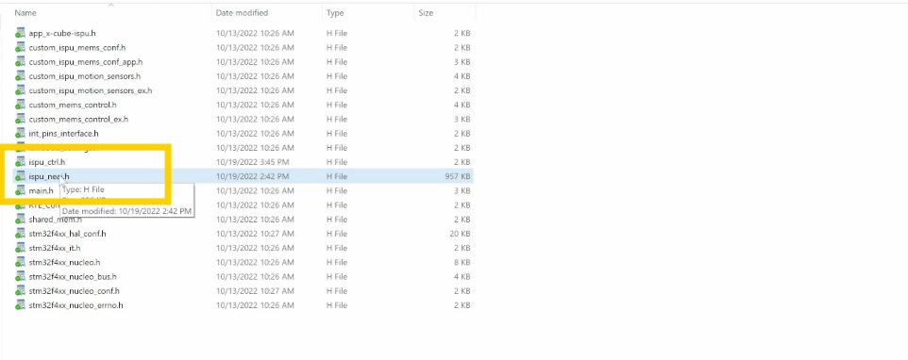Click the 4 KB size of stm32f4xx_nucleo_bus.h
Screen dimensions: 908x360
pos(462,276)
